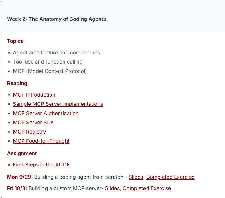The height and width of the screenshot is (198, 225).
Task: Click the MCP Server Authentication link
Action: pos(46,113)
